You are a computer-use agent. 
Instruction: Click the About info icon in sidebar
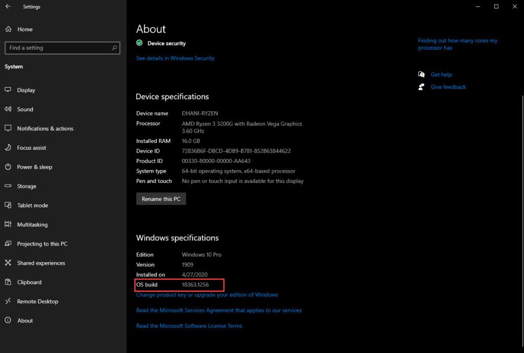[8, 320]
